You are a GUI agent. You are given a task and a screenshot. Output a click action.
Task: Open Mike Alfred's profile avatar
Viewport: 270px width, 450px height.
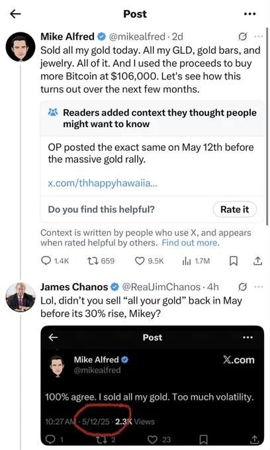pos(21,46)
